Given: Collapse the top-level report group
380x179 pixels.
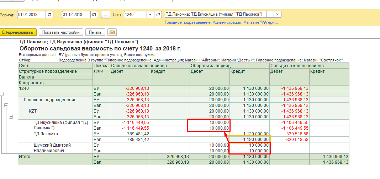Looking at the screenshot, I should click(x=2, y=94).
